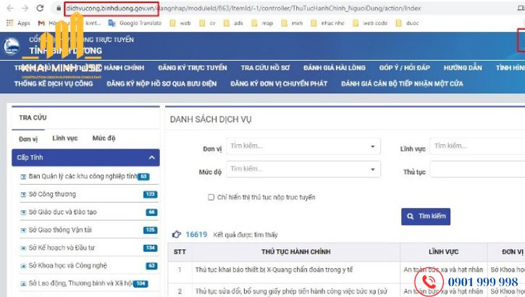
Task: Check 'Chỉ hiển thị thủ tục nộp trực tuyến'
Action: point(211,197)
